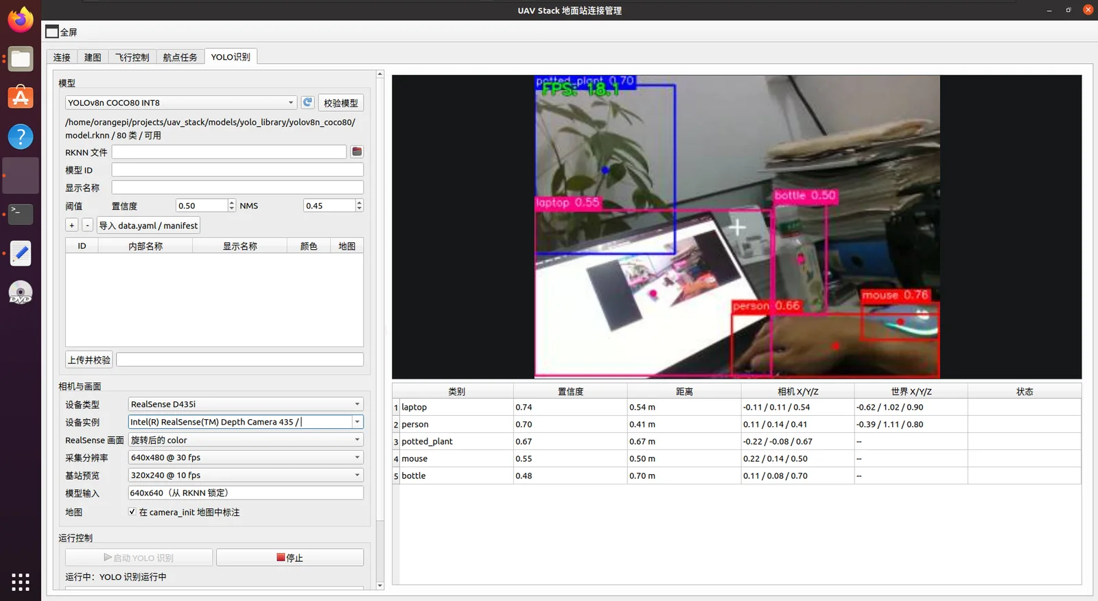Viewport: 1098px width, 601px height.
Task: Select the mouse row in table
Action: click(x=737, y=458)
